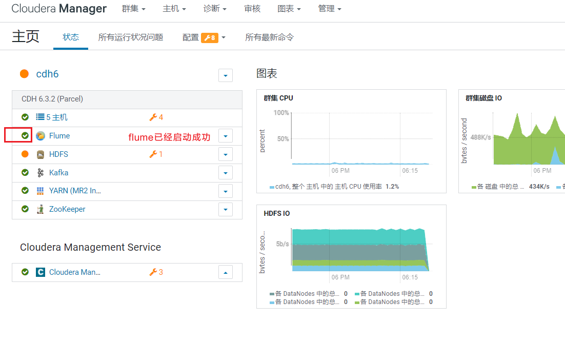Click the CDH 6.3.2 (Parcel) text
Viewport: 565px width, 343px height.
click(x=52, y=99)
